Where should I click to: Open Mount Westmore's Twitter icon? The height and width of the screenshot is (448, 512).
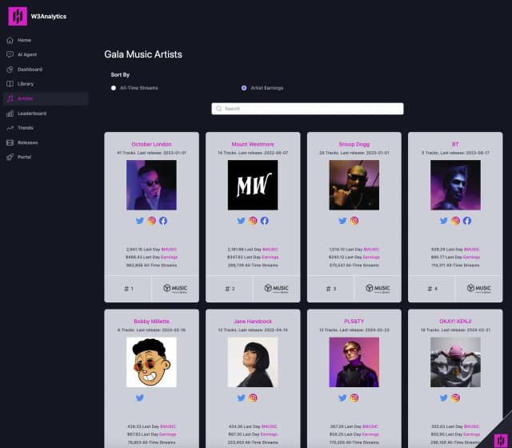click(241, 221)
